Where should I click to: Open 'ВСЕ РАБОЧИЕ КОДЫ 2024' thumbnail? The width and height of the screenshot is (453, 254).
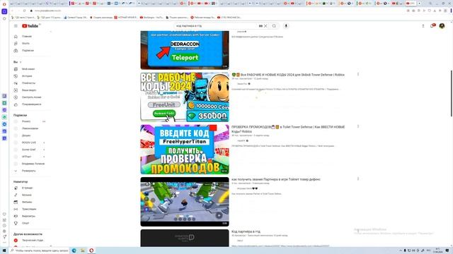pos(185,97)
